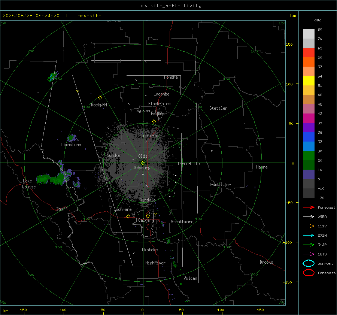This screenshot has width=337, height=315.
Task: Select the magenta 18TS arrow icon
Action: pos(309,254)
